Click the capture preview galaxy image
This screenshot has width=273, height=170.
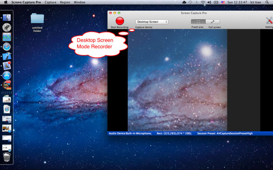pos(177,80)
